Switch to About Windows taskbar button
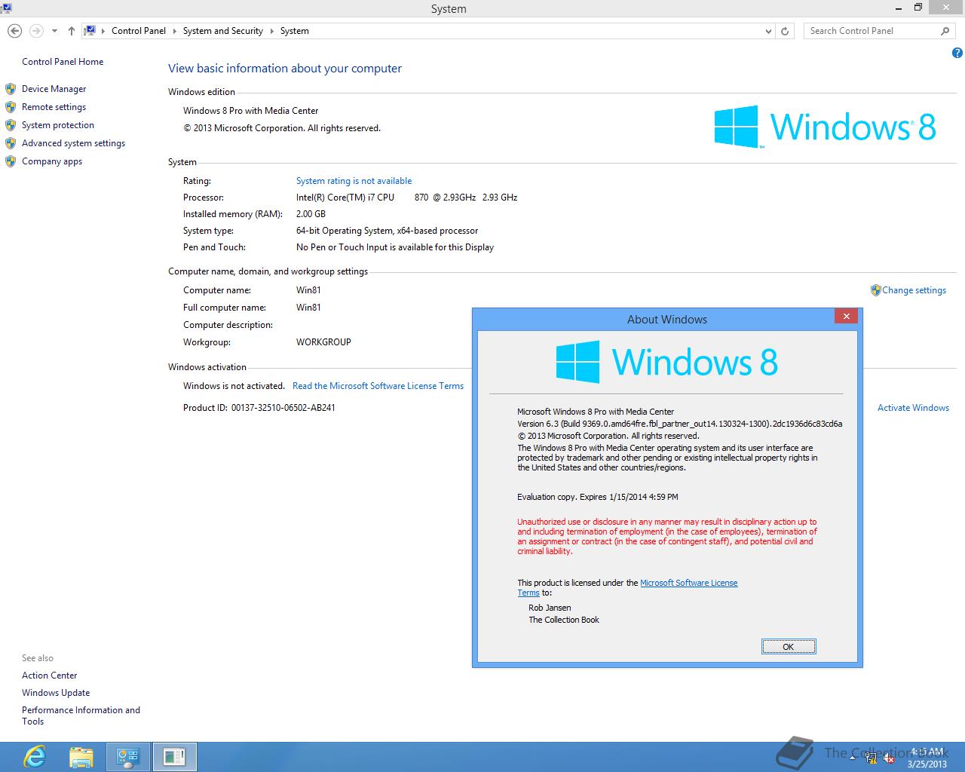 175,756
